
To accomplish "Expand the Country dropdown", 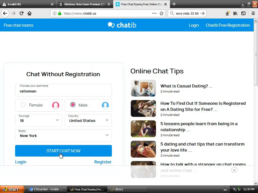I will tap(88, 120).
